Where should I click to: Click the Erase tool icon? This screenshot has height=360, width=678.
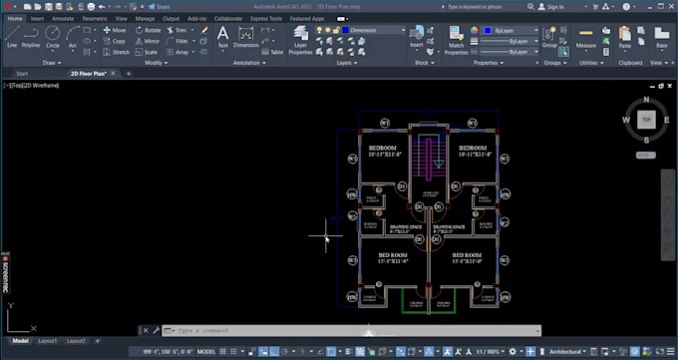204,30
